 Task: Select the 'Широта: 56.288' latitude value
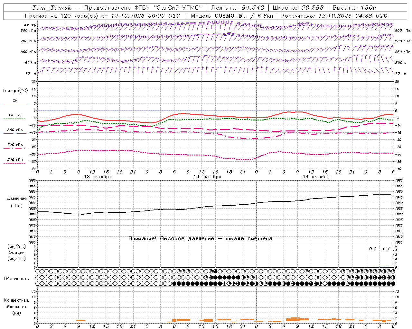click(x=298, y=8)
